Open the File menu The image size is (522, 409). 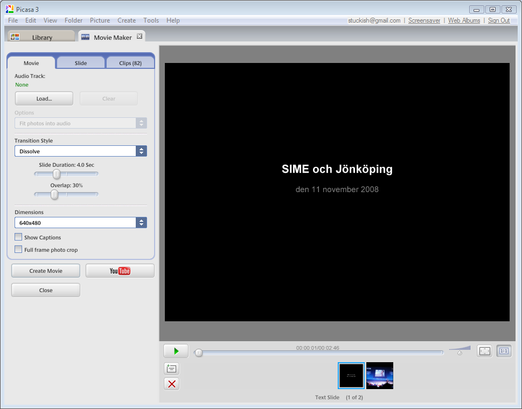(13, 20)
